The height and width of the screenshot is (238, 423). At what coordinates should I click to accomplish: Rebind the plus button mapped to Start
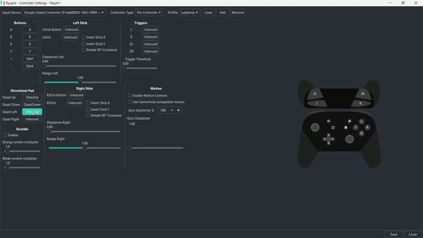click(30, 59)
